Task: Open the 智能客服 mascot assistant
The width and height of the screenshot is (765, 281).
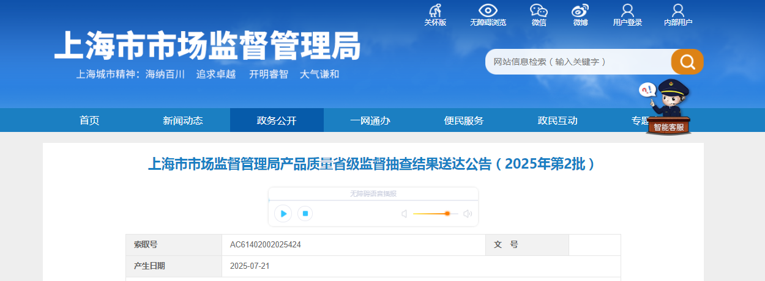Action: (668, 107)
